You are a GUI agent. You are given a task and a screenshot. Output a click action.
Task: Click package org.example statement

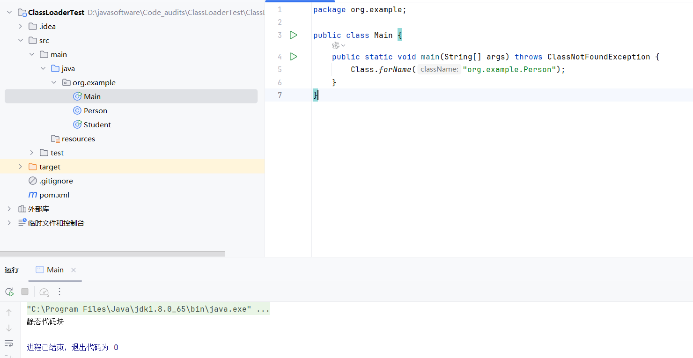coord(360,9)
